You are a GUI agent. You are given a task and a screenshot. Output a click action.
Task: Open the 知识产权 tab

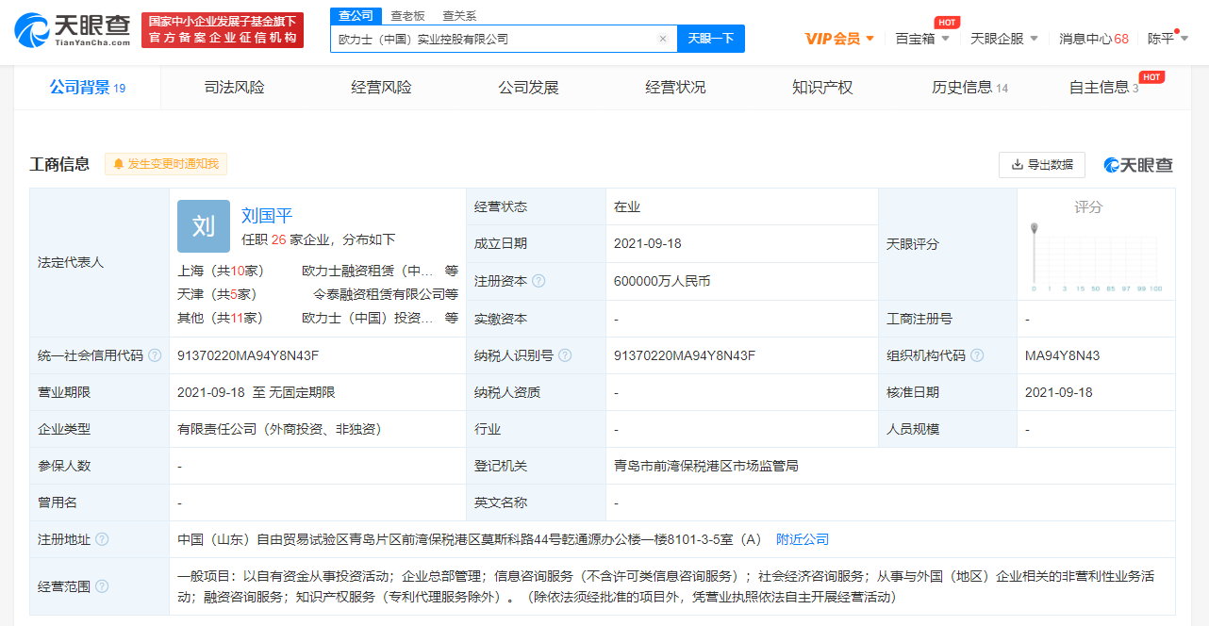[x=822, y=88]
